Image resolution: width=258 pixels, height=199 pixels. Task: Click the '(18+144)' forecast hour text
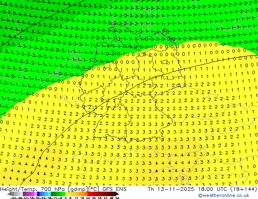pos(243,189)
